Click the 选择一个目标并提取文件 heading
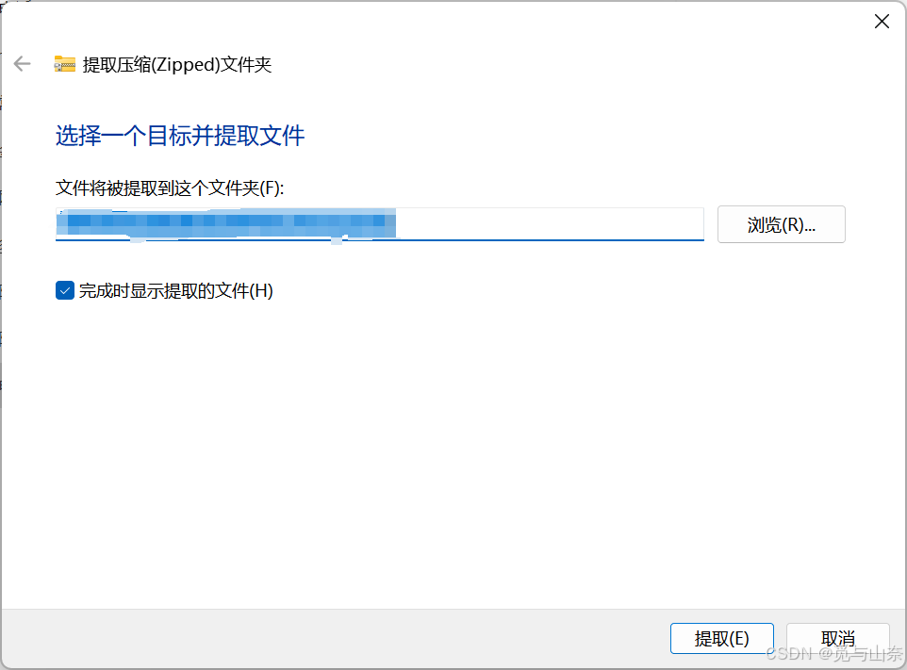The image size is (907, 670). pyautogui.click(x=180, y=136)
